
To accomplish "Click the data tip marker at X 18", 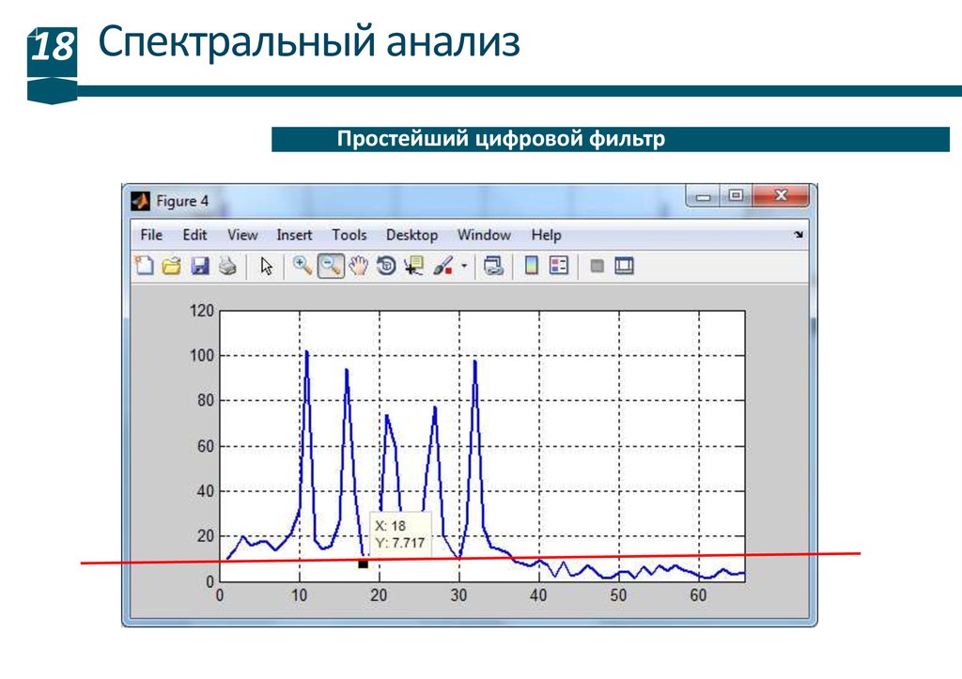I will coord(363,563).
